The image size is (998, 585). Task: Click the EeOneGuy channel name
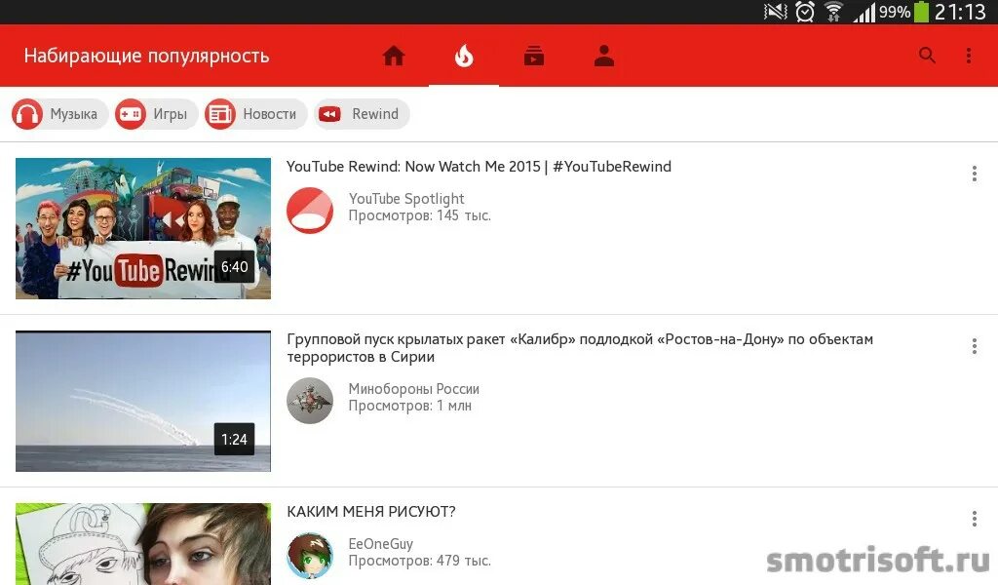[381, 544]
